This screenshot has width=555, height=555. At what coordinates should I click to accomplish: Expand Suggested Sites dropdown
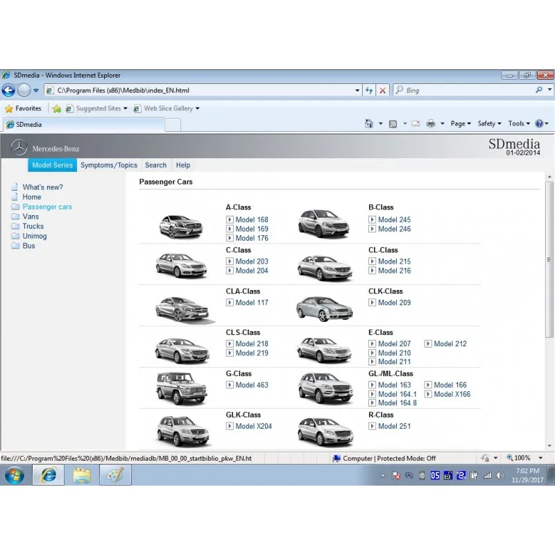tap(126, 109)
